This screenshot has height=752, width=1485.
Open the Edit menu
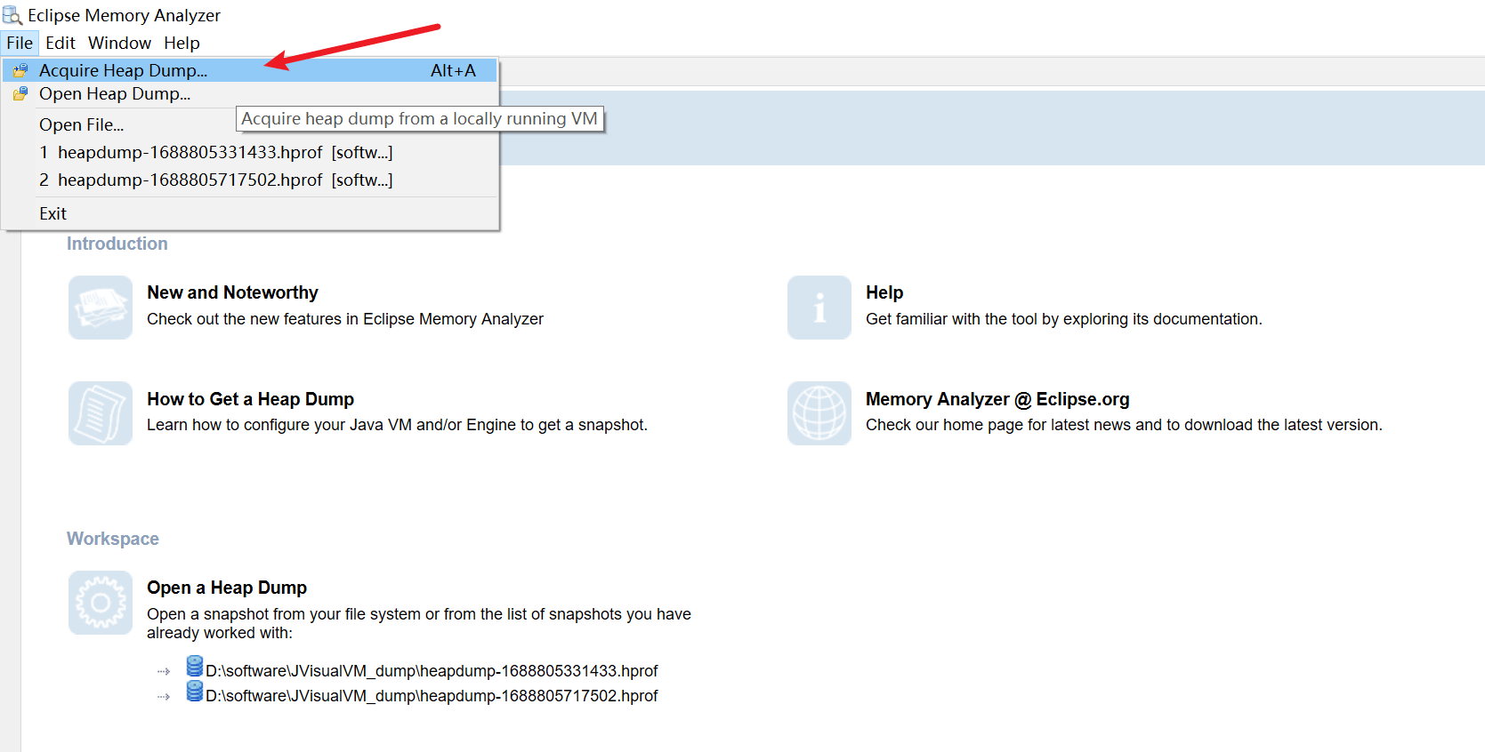(61, 43)
